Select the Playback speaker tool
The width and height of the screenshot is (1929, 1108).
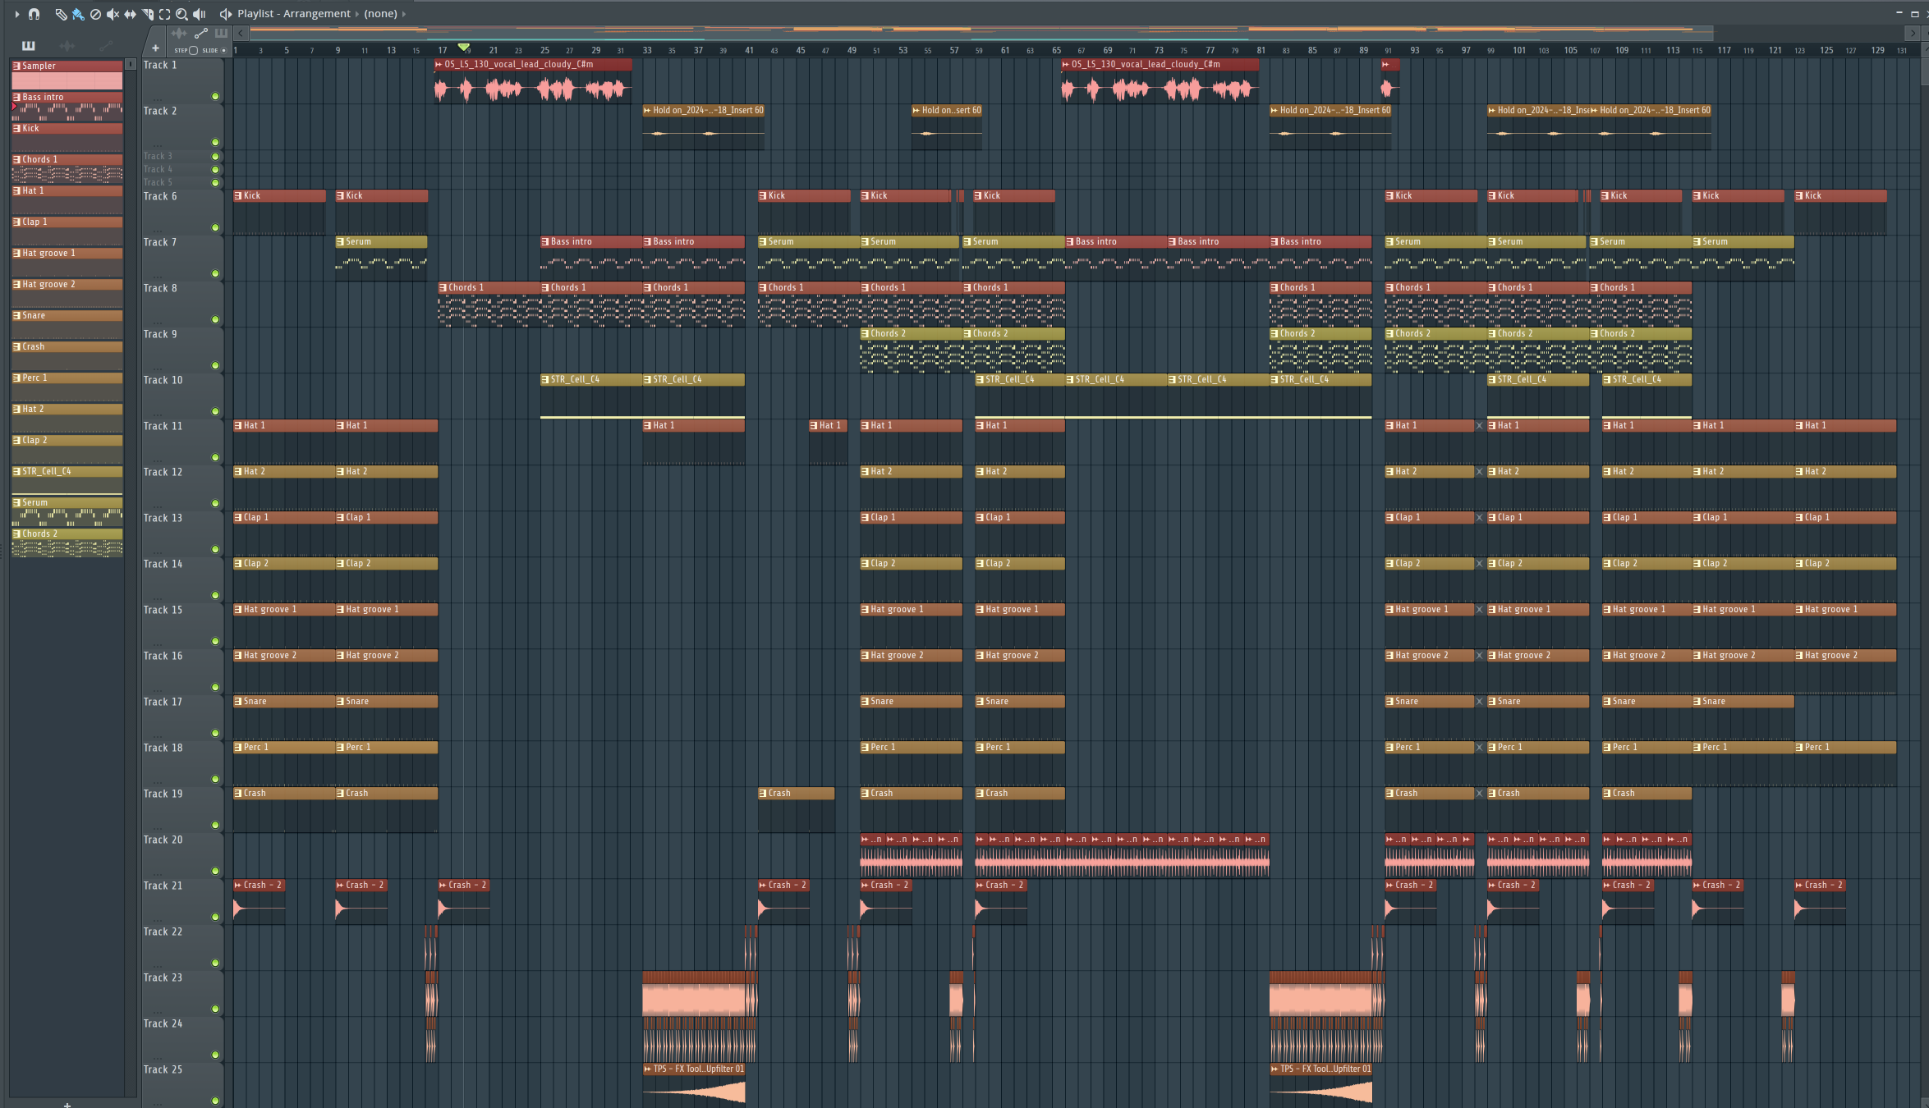point(199,14)
